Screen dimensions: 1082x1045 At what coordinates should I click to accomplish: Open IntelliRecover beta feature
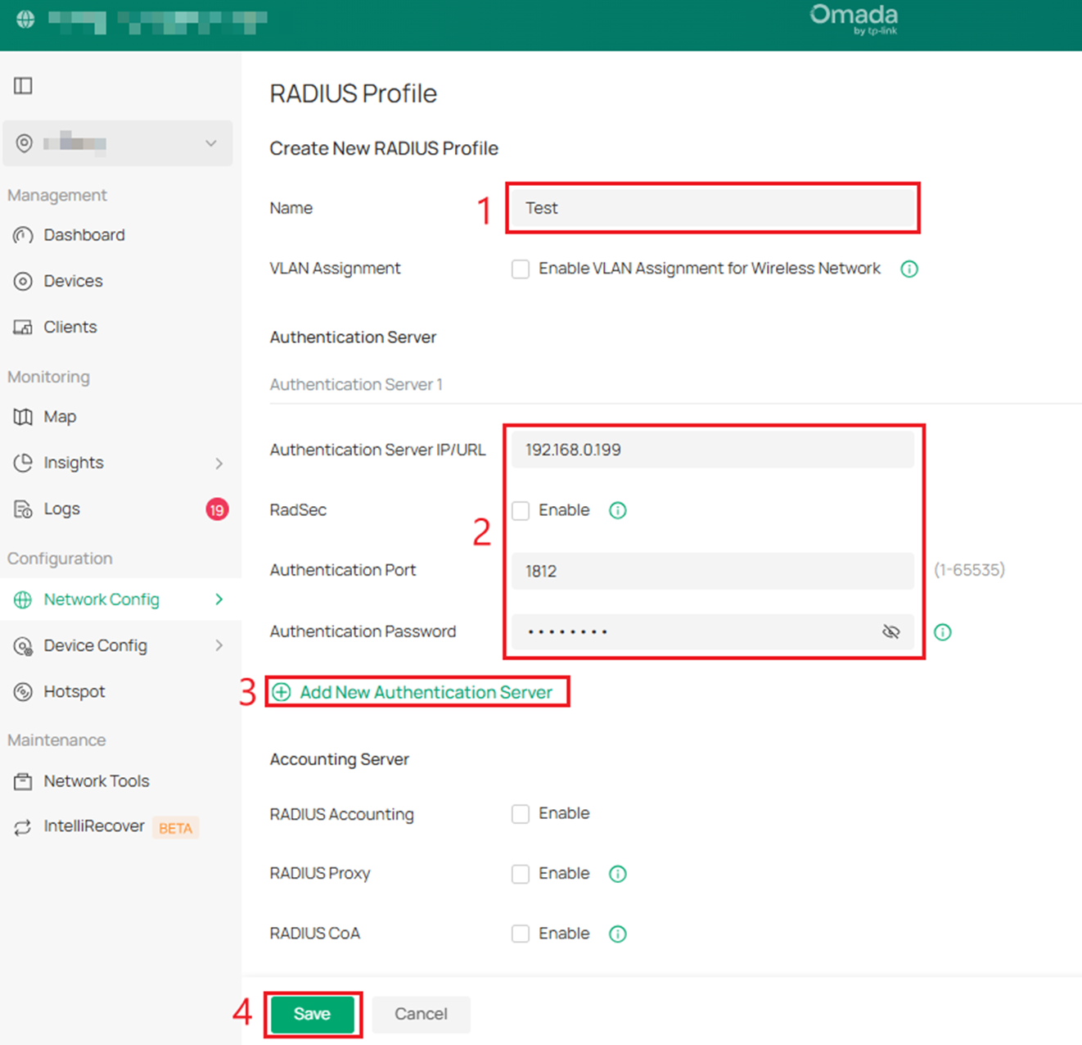click(x=94, y=826)
